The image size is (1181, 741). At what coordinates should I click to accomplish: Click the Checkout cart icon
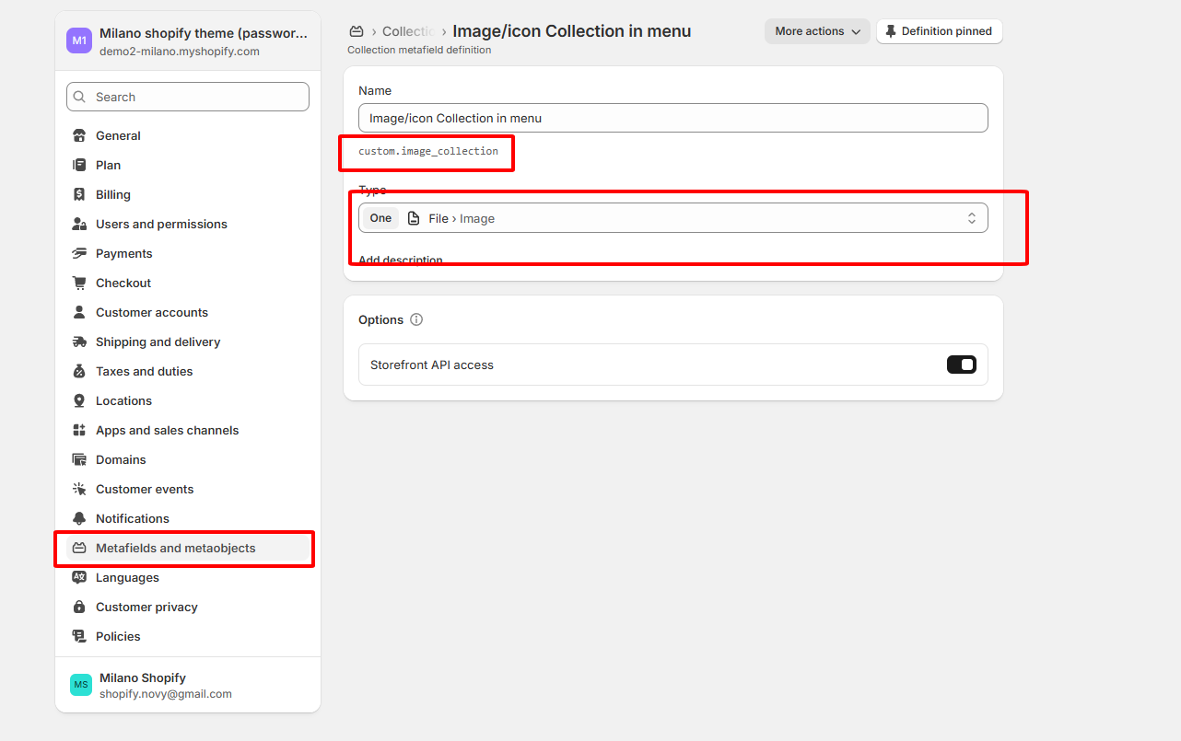(x=79, y=283)
